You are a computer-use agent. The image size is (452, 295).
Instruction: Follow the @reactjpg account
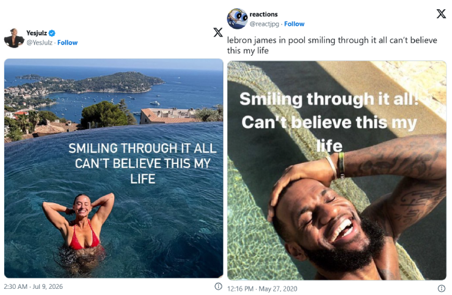[294, 24]
